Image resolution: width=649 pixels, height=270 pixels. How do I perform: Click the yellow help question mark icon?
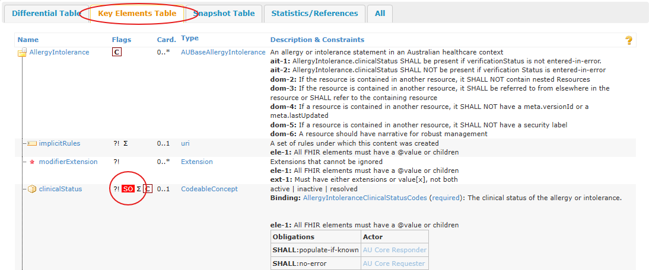pos(629,40)
